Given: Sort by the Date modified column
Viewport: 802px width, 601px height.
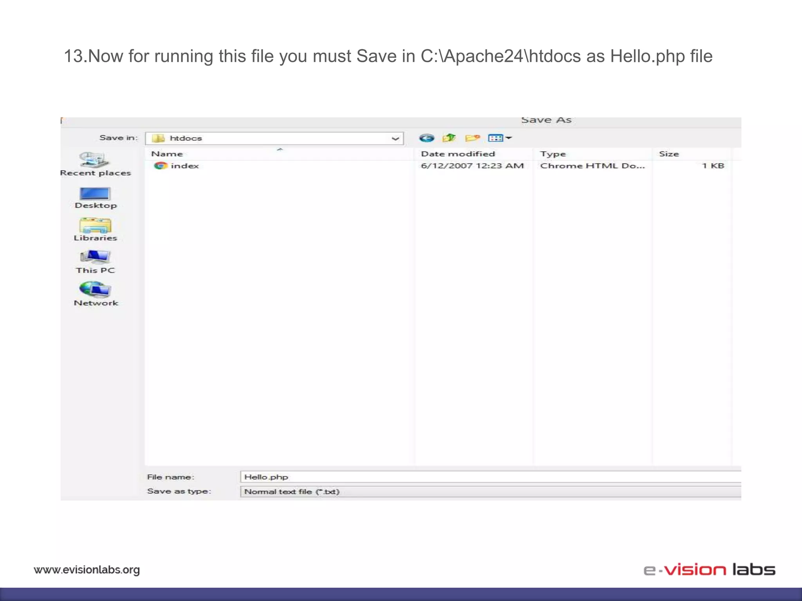Looking at the screenshot, I should (474, 154).
